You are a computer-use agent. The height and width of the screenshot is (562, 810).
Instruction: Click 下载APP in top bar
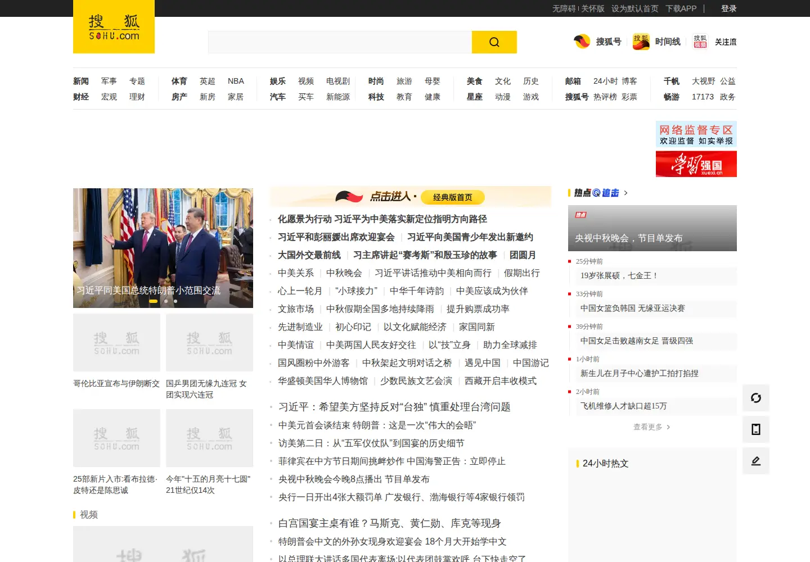(681, 8)
